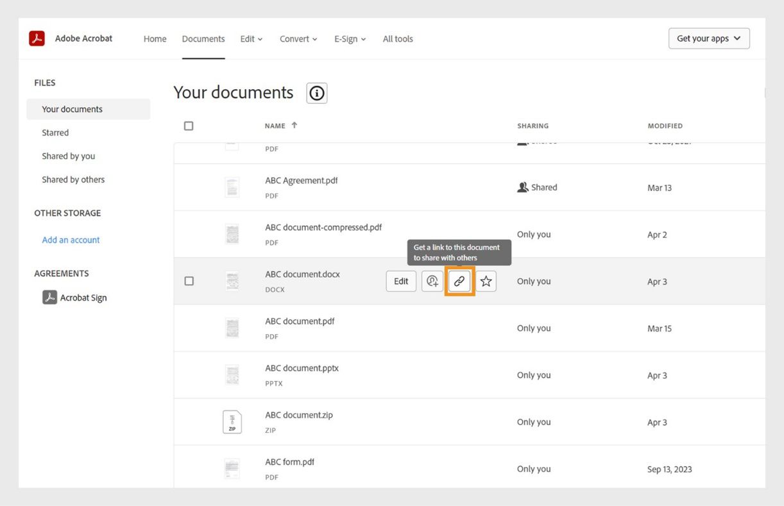
Task: Select the link icon to share ABC document.docx
Action: coord(459,281)
